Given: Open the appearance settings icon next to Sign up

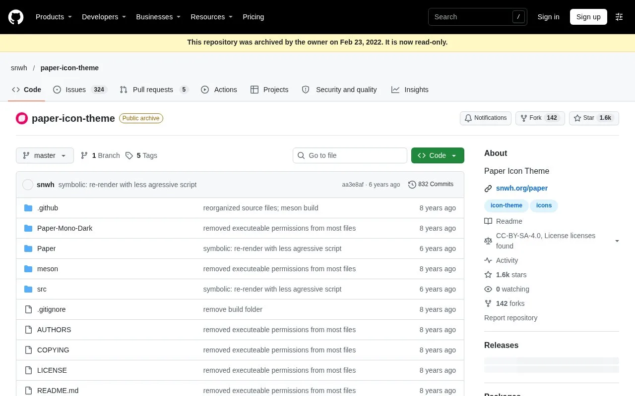Looking at the screenshot, I should click(x=619, y=17).
